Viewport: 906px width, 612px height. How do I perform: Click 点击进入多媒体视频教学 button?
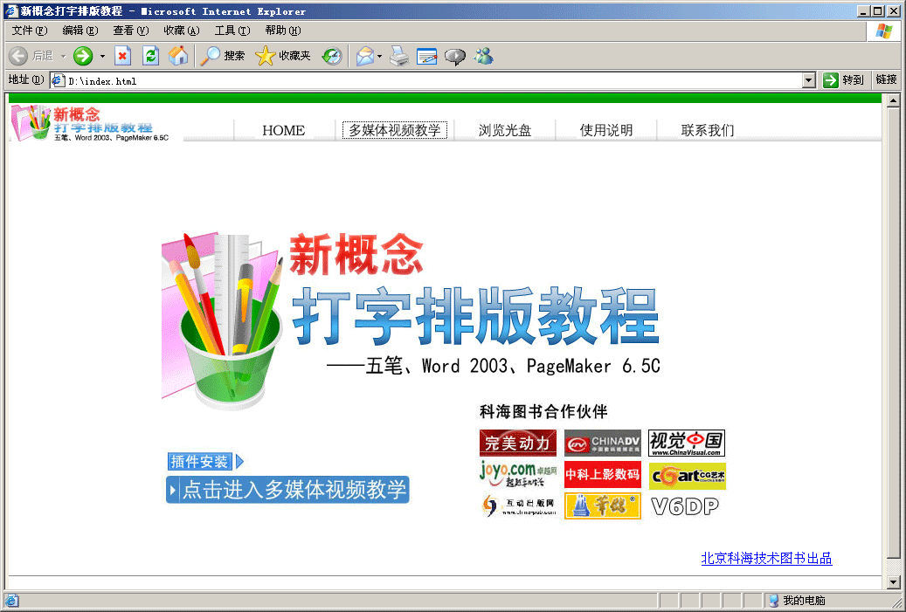coord(287,490)
